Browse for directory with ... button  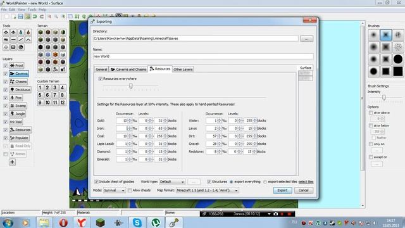(306, 39)
